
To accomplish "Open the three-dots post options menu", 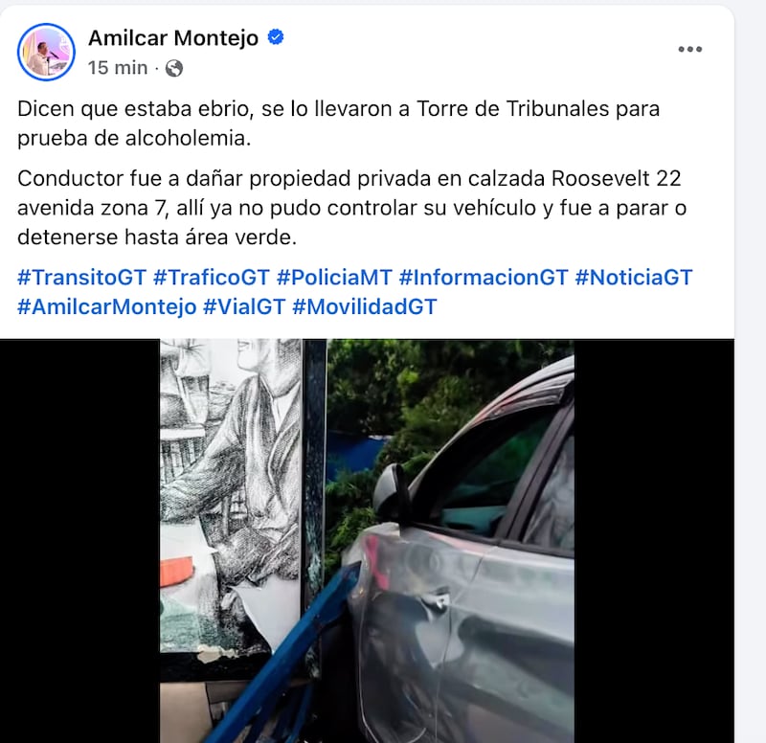I will (x=689, y=49).
